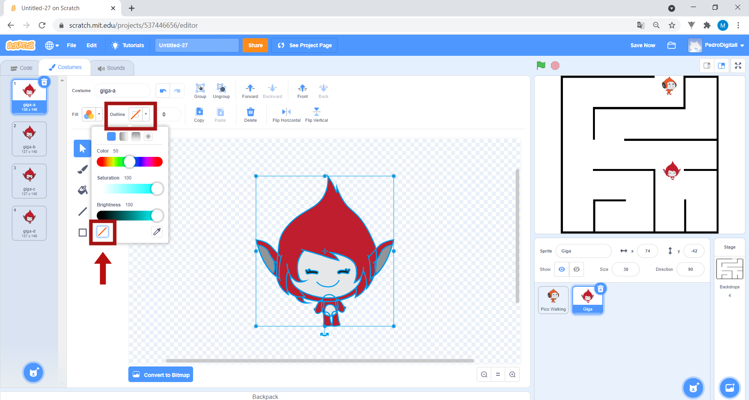Open the Choose a Costume button
This screenshot has width=749, height=400.
[34, 373]
